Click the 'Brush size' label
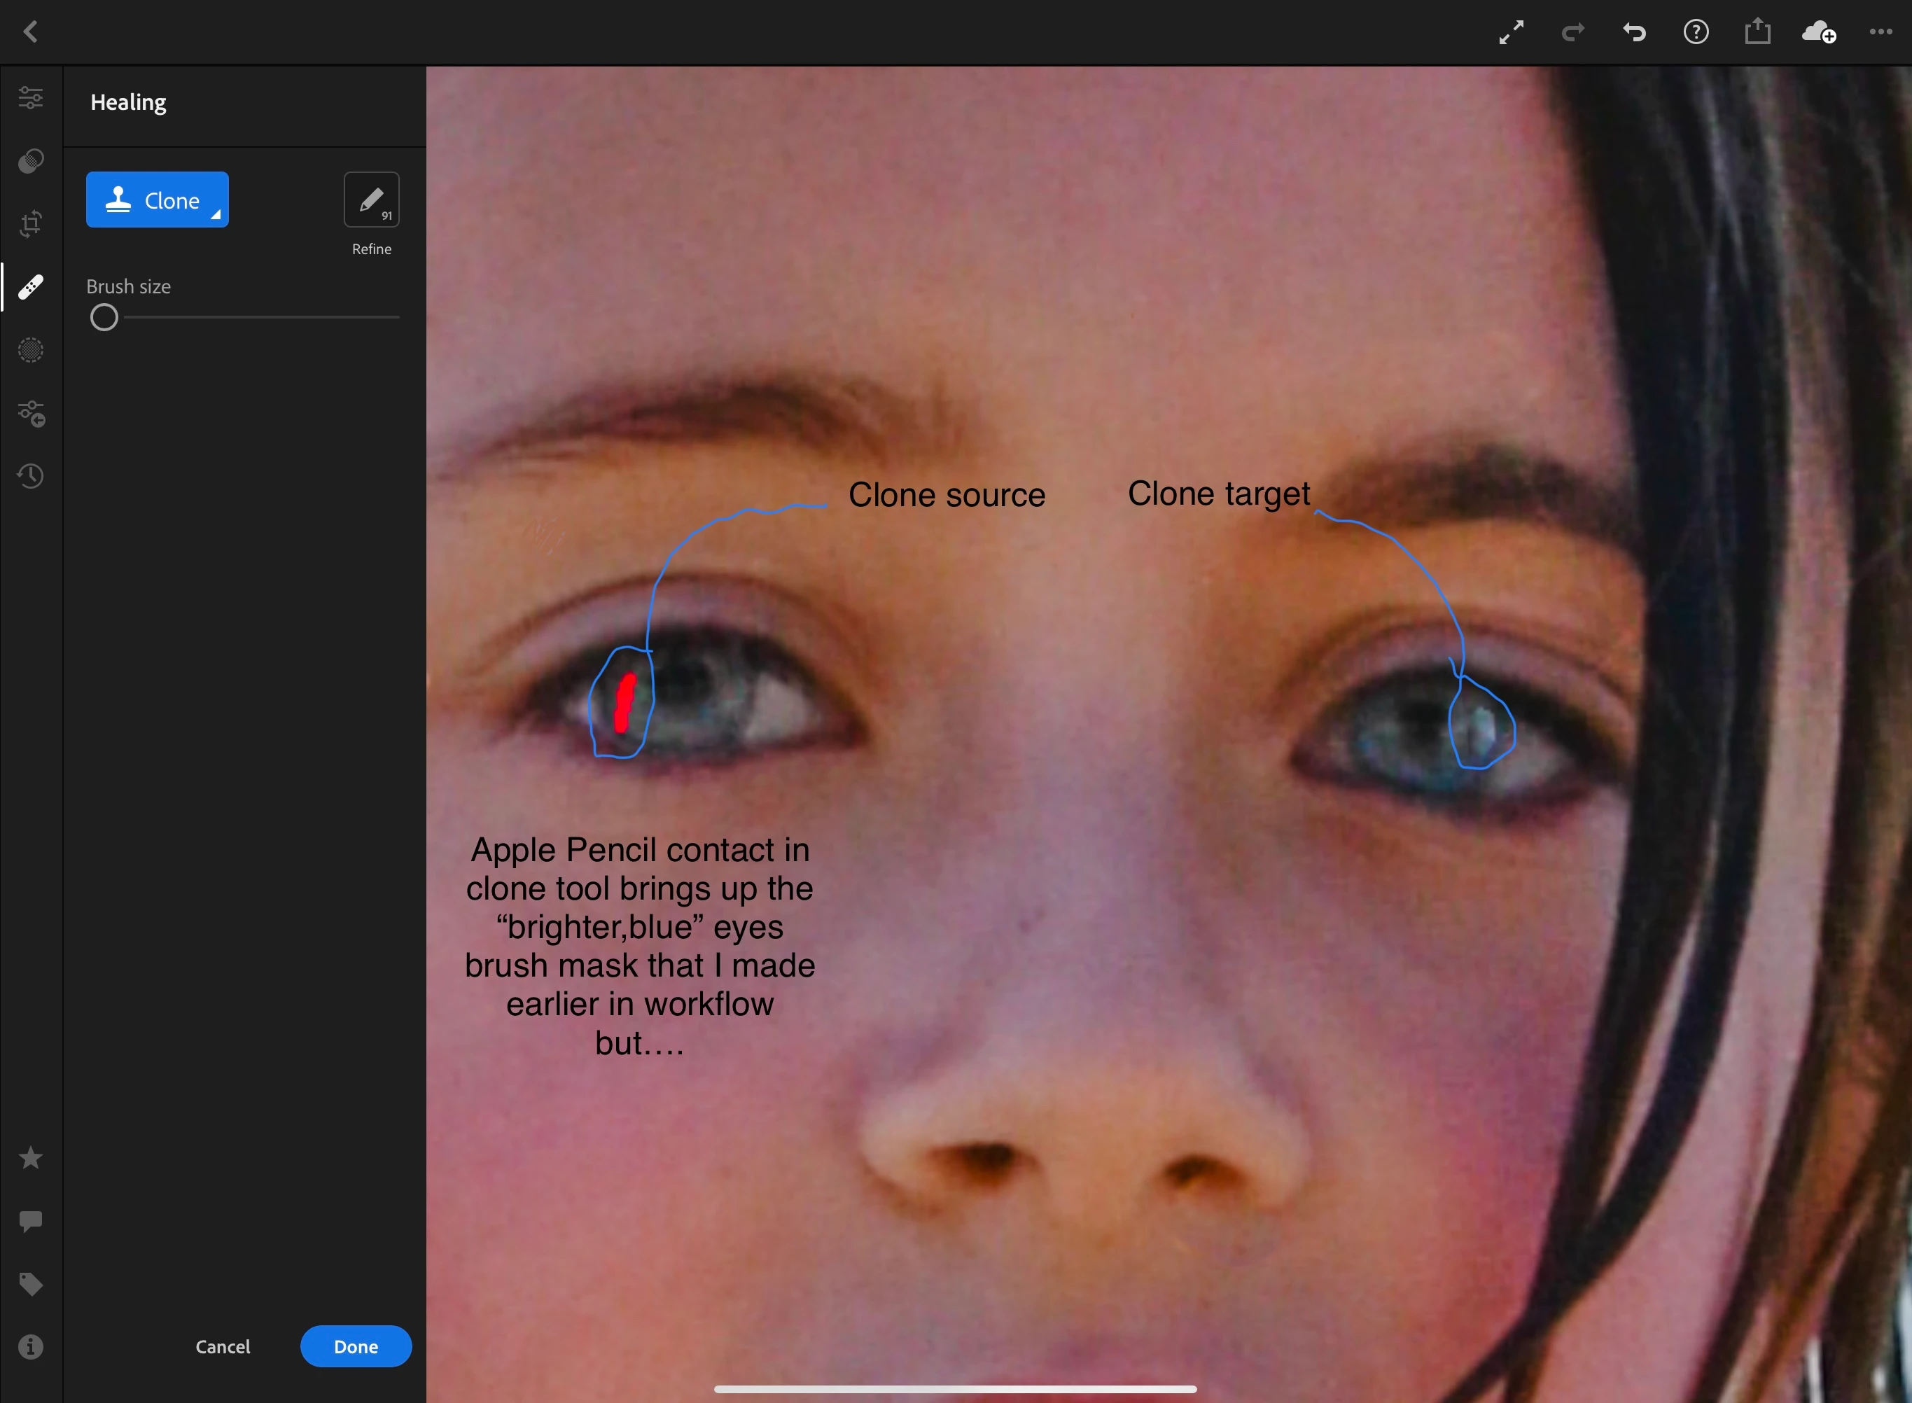The width and height of the screenshot is (1912, 1403). 128,287
